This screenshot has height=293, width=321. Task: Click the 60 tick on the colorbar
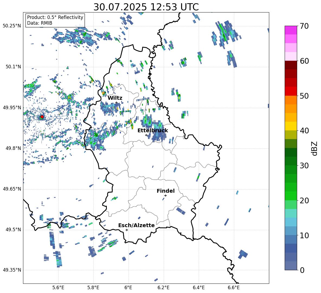pos(304,61)
